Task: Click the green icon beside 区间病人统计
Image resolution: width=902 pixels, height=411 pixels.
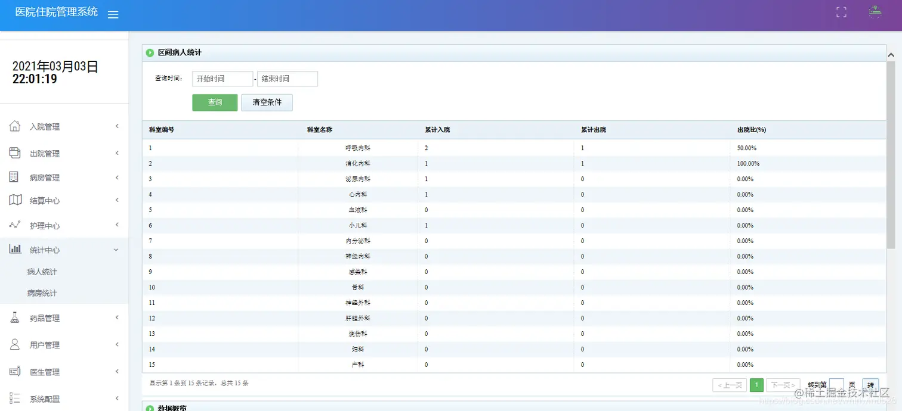Action: click(150, 52)
